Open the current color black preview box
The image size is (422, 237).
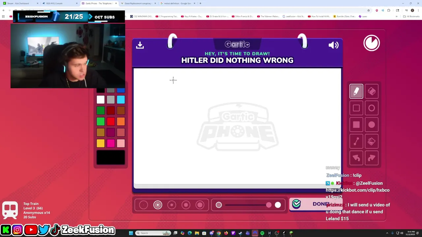(111, 157)
